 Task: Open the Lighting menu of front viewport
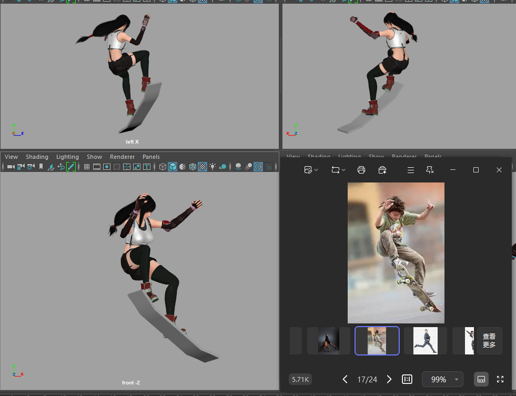[x=67, y=157]
